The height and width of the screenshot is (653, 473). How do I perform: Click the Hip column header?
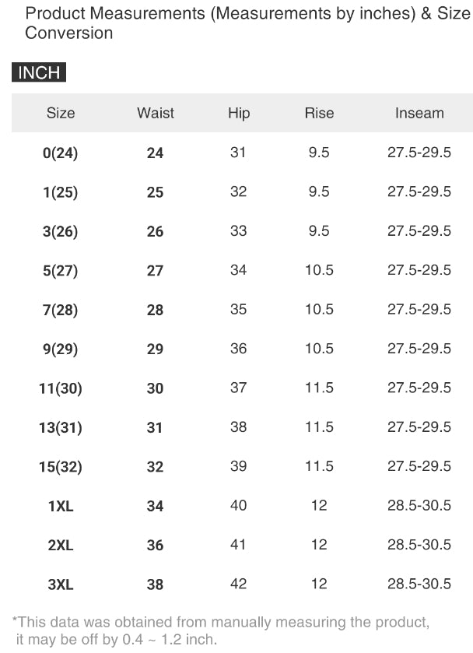click(x=239, y=113)
